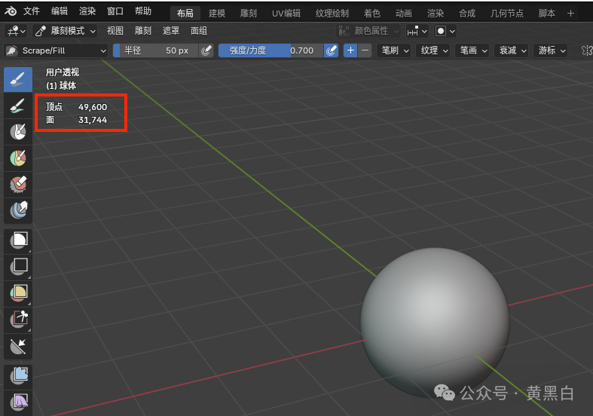
Task: Open the 雕刻 header menu
Action: click(x=143, y=31)
